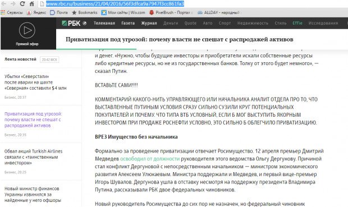This screenshot has height=207, width=348.
Task: Open the PixelBrush Портал bookmark
Action: tap(171, 13)
